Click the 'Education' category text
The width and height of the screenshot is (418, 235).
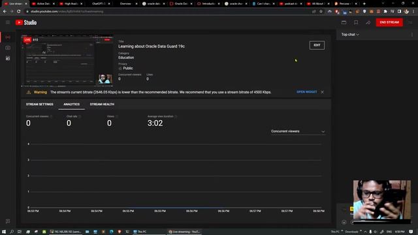click(x=126, y=57)
